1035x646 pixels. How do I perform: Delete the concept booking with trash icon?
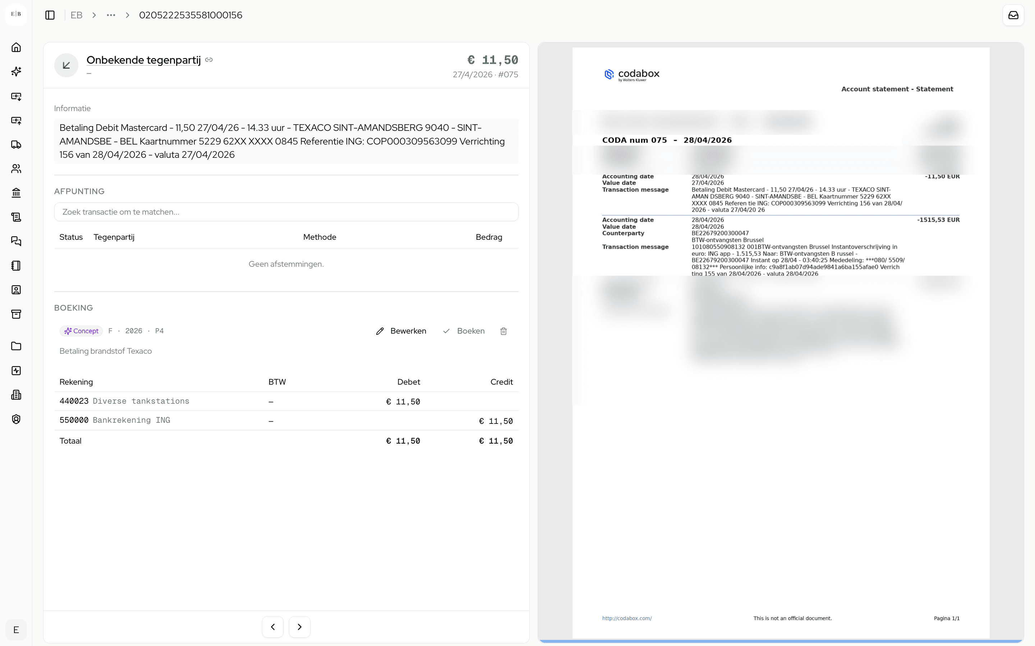pyautogui.click(x=503, y=331)
